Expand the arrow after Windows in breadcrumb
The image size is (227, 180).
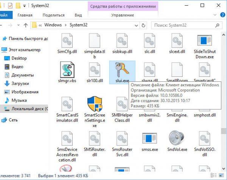tap(65, 25)
